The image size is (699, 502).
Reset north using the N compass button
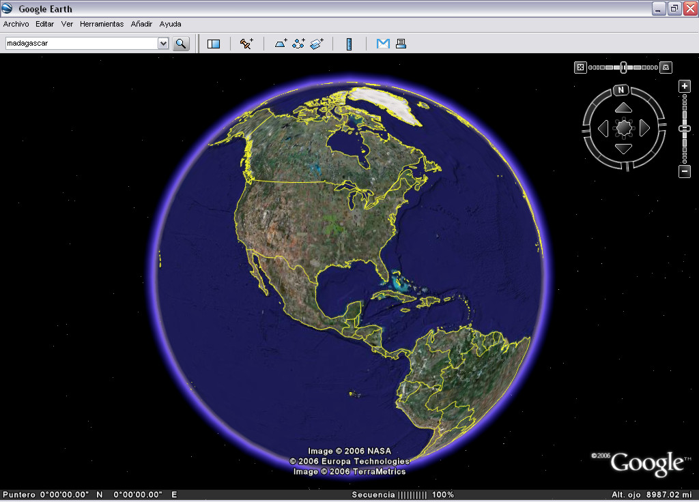coord(621,90)
